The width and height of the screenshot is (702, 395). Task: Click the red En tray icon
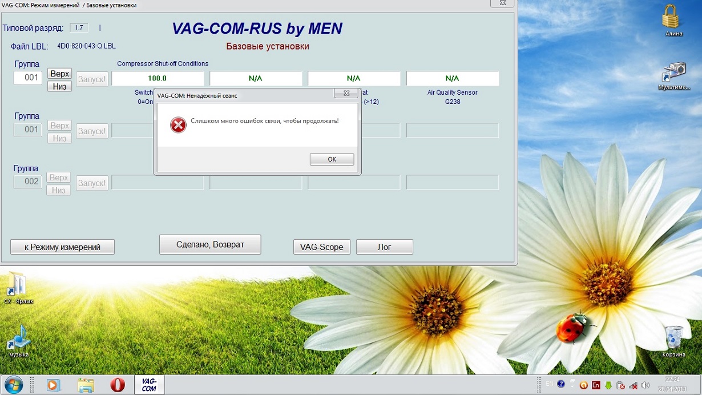[596, 385]
